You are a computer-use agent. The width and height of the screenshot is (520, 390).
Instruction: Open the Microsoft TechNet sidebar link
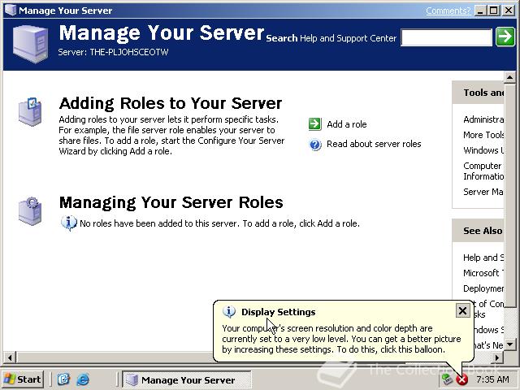(x=483, y=273)
